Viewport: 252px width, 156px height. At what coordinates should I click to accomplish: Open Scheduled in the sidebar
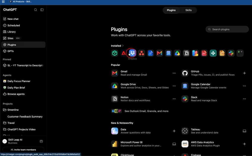point(23,25)
